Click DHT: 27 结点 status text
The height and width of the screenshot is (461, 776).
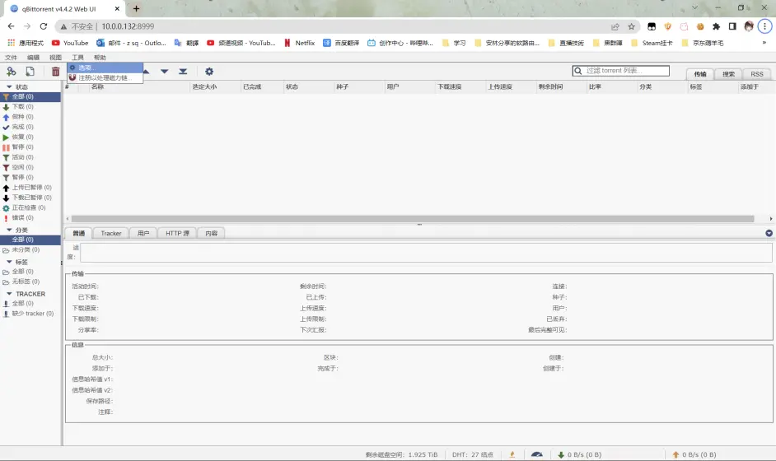click(x=473, y=454)
